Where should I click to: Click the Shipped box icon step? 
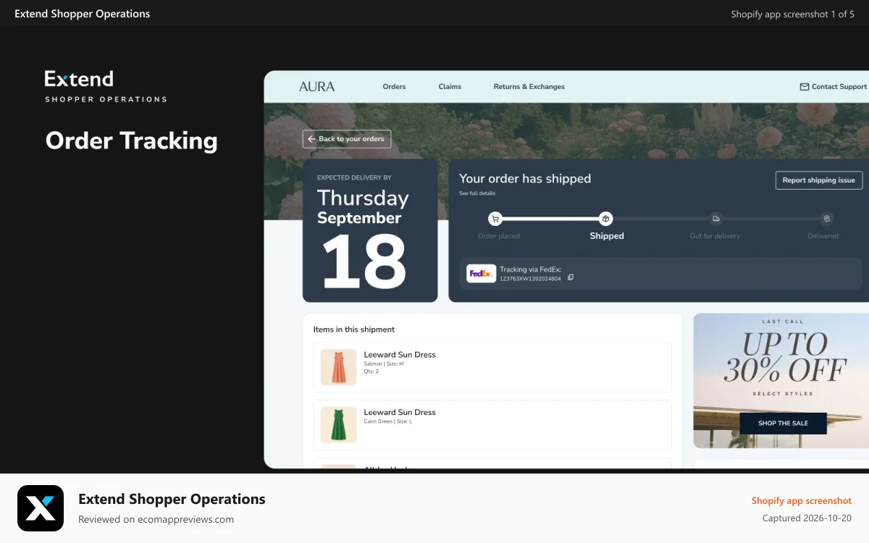[606, 219]
